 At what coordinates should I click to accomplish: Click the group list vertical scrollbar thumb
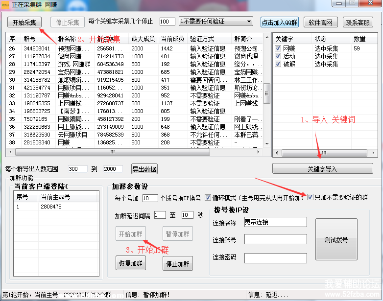tap(267, 93)
